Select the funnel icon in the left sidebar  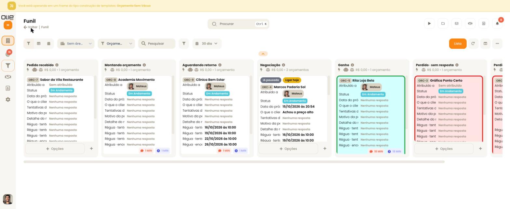[x=8, y=66]
